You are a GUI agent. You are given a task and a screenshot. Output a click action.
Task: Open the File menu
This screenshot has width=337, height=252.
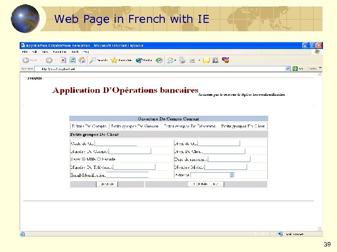(x=25, y=52)
